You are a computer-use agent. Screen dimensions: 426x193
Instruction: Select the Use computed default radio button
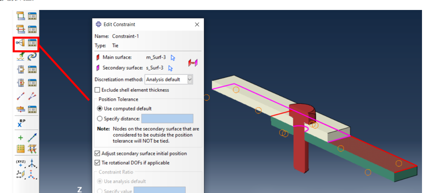100,108
